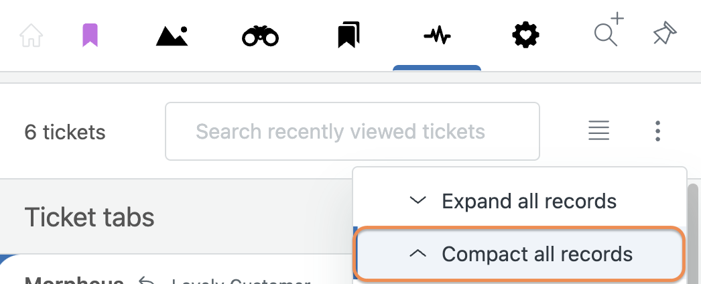Pin the panel with pushpin icon

(x=665, y=33)
